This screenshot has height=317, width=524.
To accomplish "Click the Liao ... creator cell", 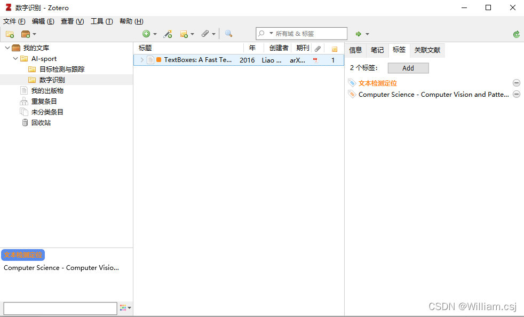I will point(272,60).
